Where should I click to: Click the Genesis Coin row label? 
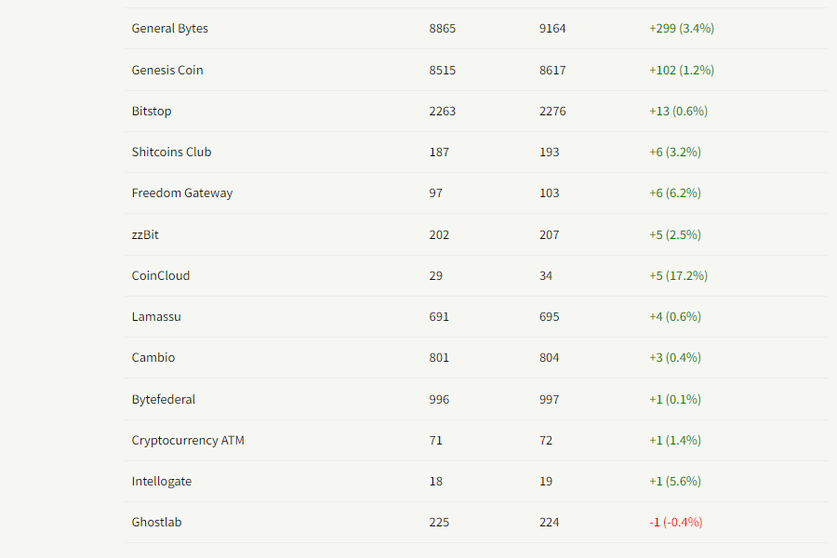pyautogui.click(x=167, y=70)
